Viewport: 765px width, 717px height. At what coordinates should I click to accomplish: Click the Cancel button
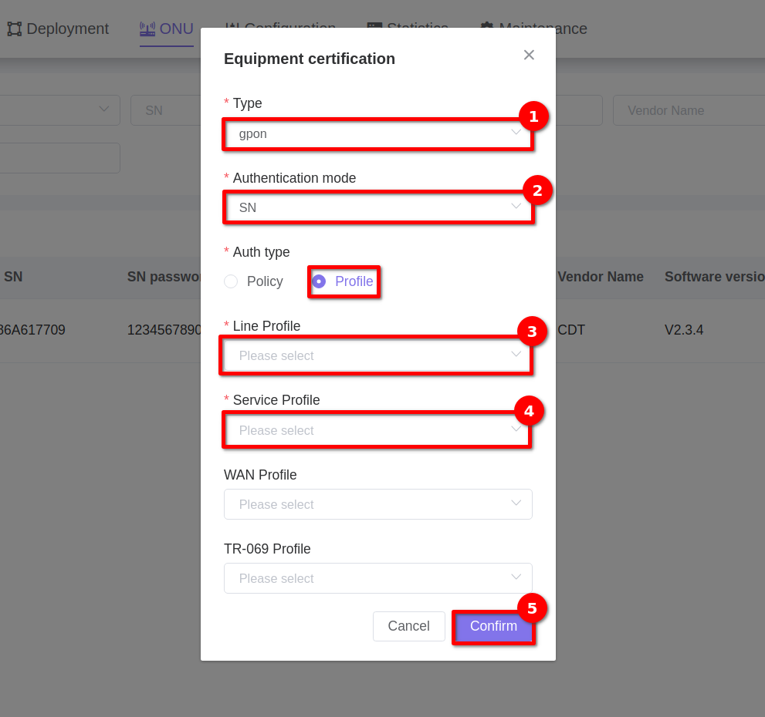(x=408, y=626)
